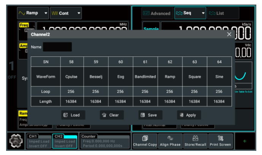Click the Cpulse waveform cell
The image size is (262, 155).
tap(71, 77)
